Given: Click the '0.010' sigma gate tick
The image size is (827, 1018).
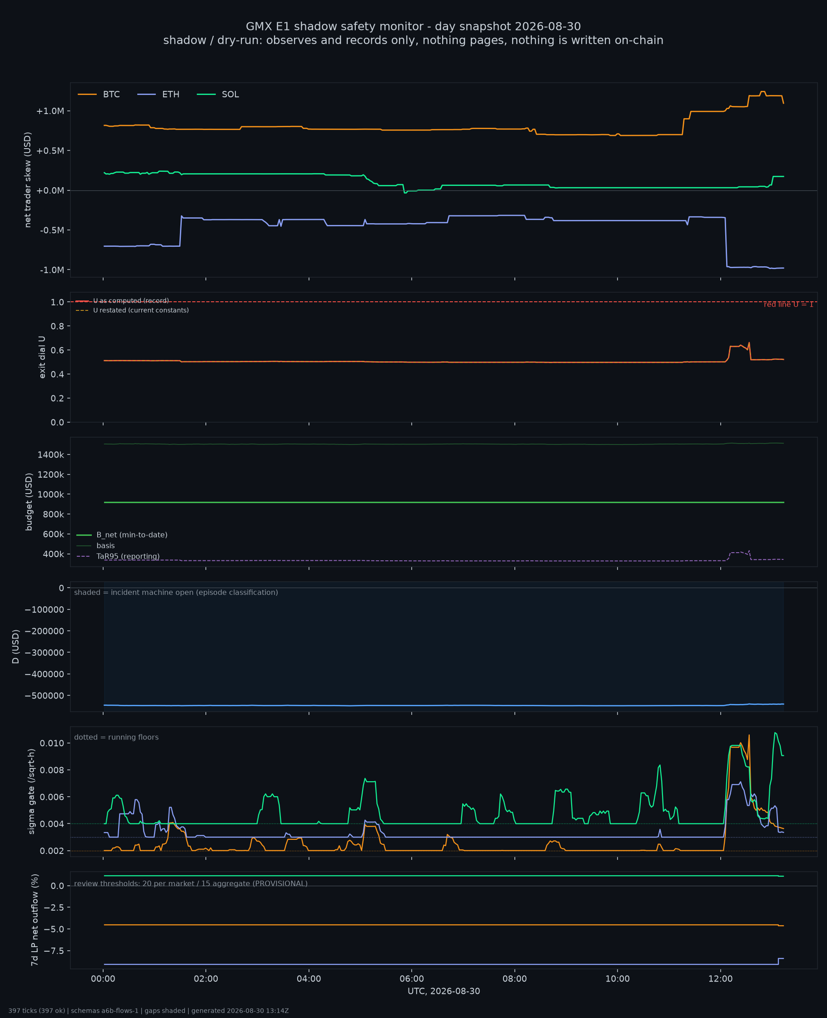Looking at the screenshot, I should pos(52,743).
